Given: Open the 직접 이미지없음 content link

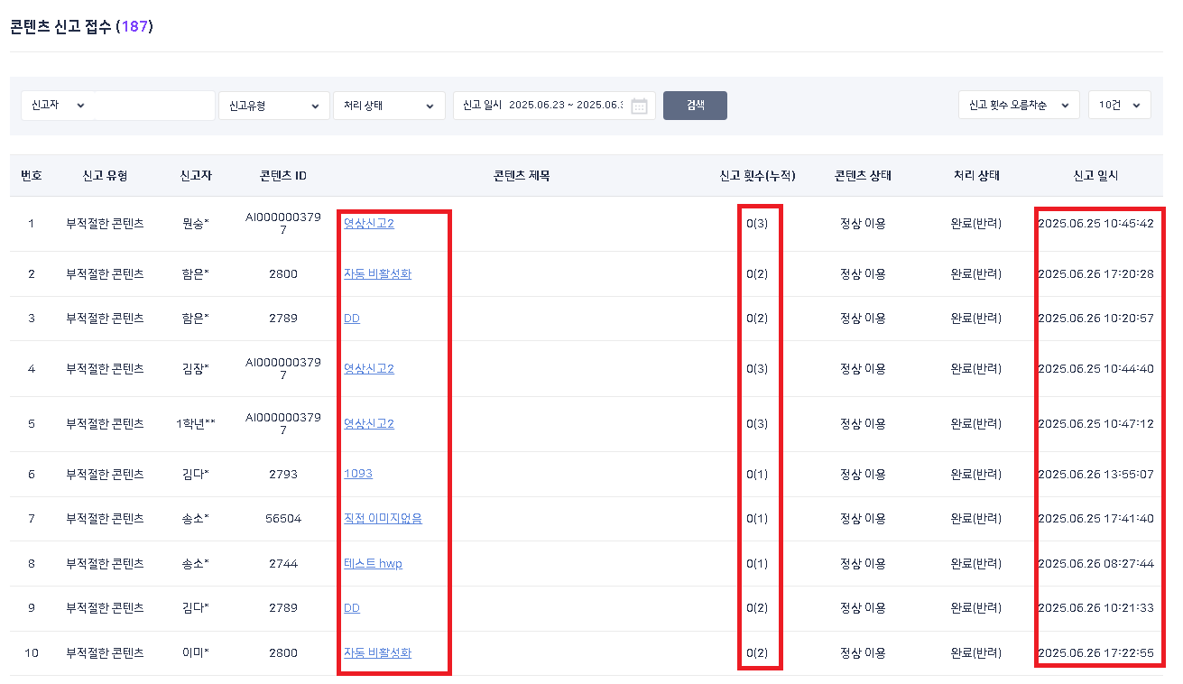Looking at the screenshot, I should (x=383, y=518).
